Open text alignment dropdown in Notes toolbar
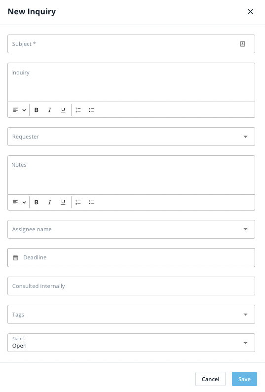 [19, 202]
